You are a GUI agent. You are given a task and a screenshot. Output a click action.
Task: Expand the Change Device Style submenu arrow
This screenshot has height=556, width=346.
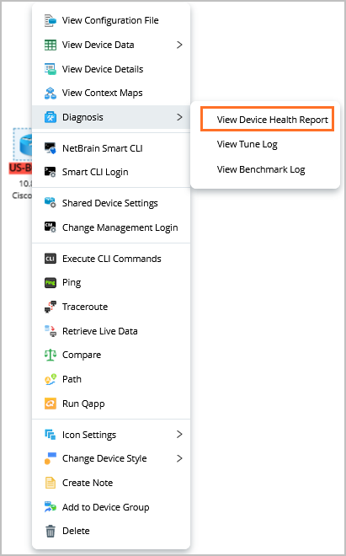click(179, 458)
